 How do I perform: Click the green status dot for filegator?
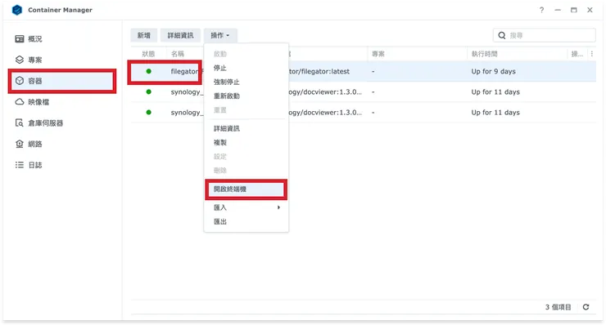pyautogui.click(x=149, y=71)
